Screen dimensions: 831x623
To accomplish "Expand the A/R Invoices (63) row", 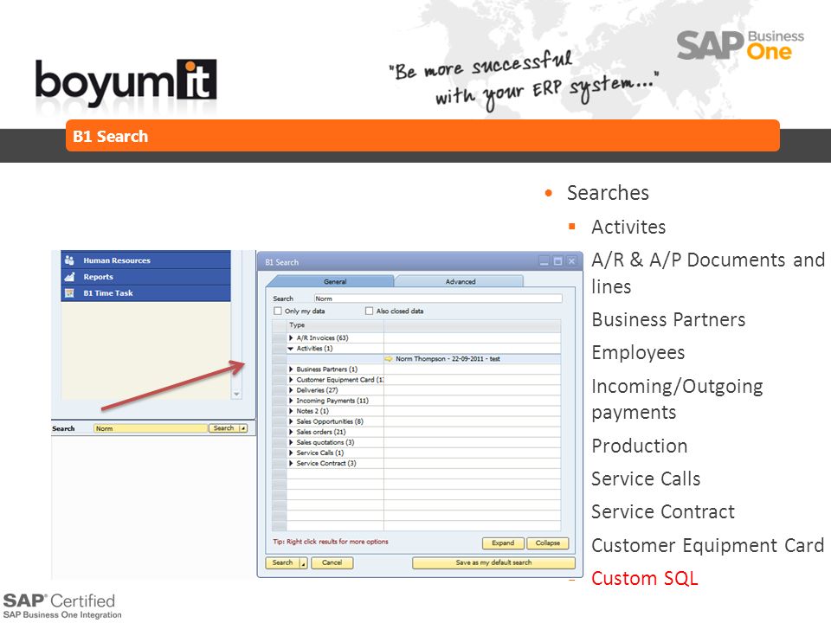I will 291,337.
